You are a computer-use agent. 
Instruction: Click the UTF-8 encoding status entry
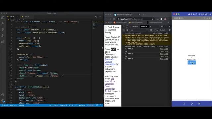point(71,105)
